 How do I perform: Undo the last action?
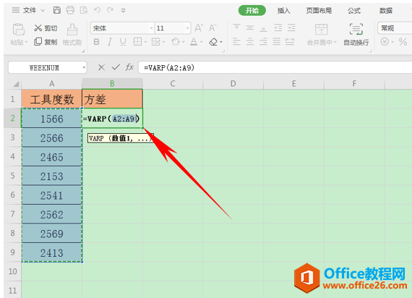pyautogui.click(x=98, y=10)
